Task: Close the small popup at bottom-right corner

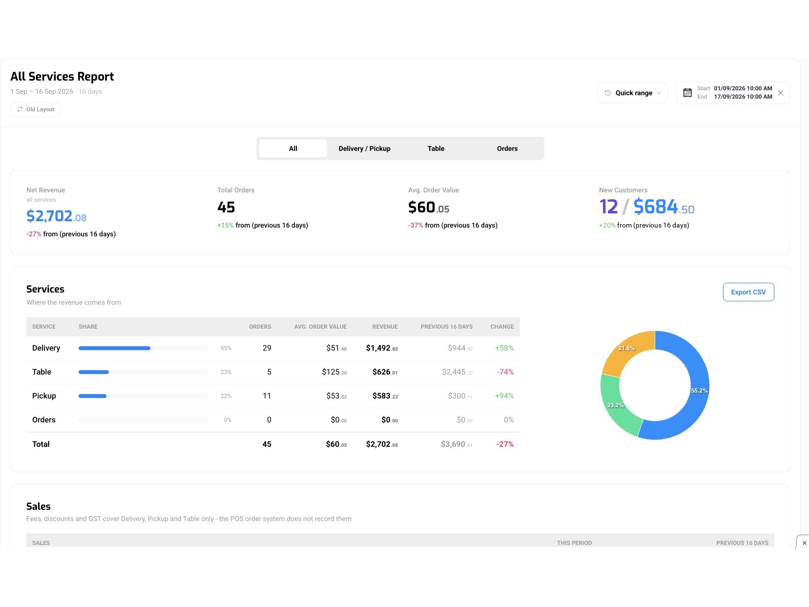Action: coord(804,543)
